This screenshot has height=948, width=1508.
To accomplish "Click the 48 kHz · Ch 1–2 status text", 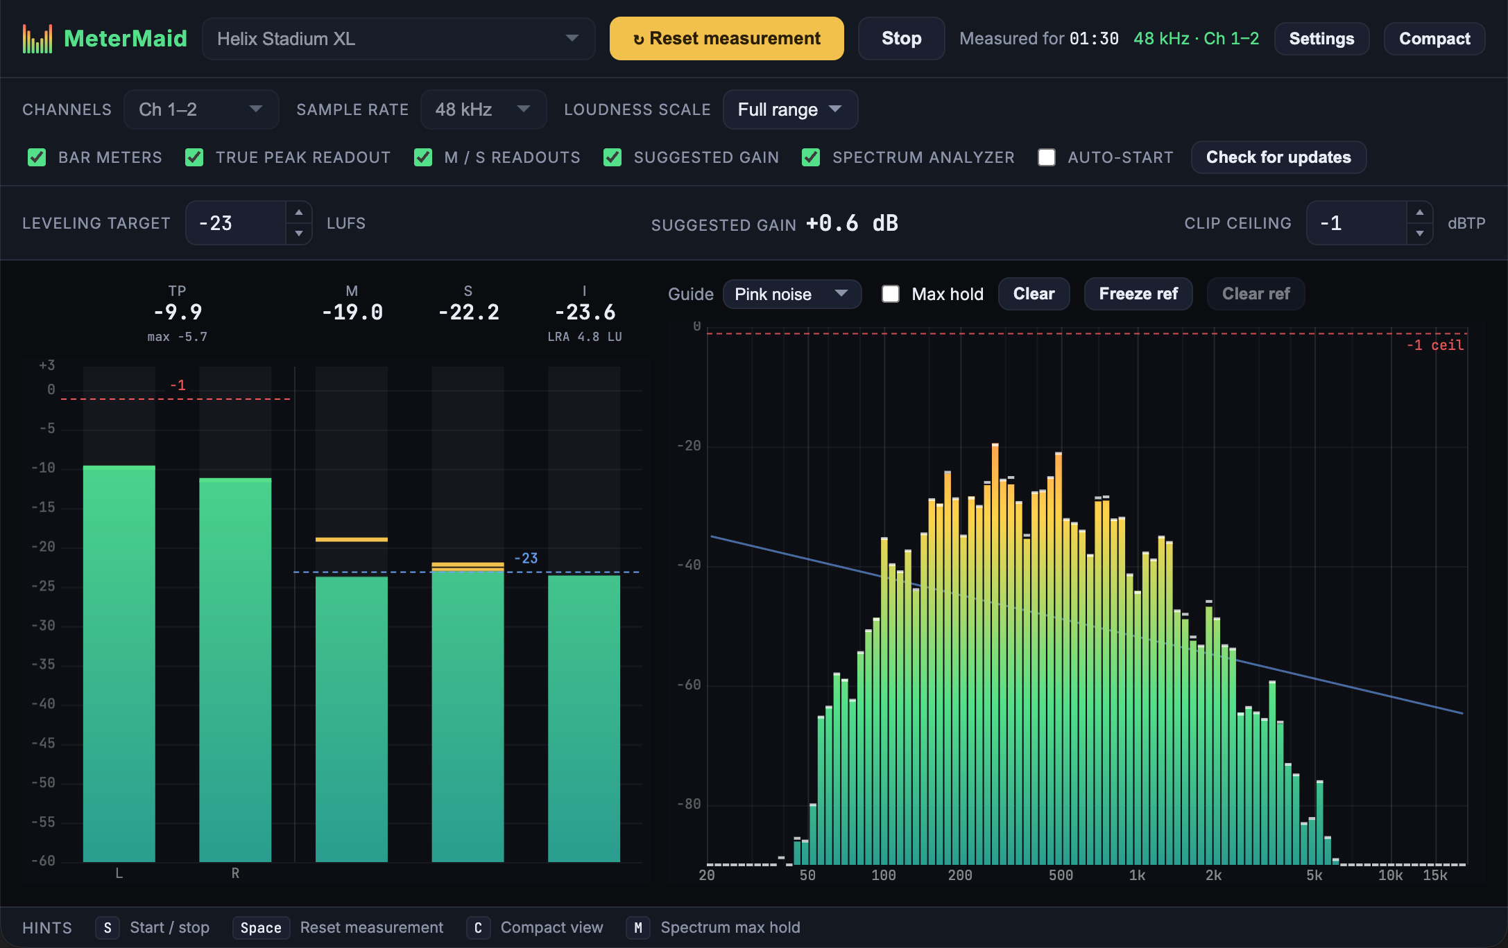I will coord(1196,39).
